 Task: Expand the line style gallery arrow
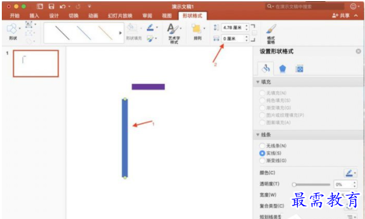point(120,33)
